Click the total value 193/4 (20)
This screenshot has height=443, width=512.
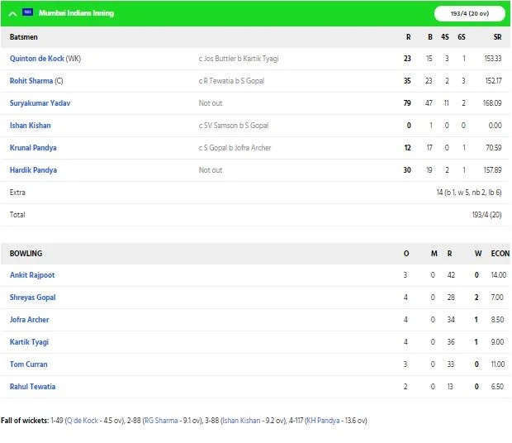tap(486, 215)
